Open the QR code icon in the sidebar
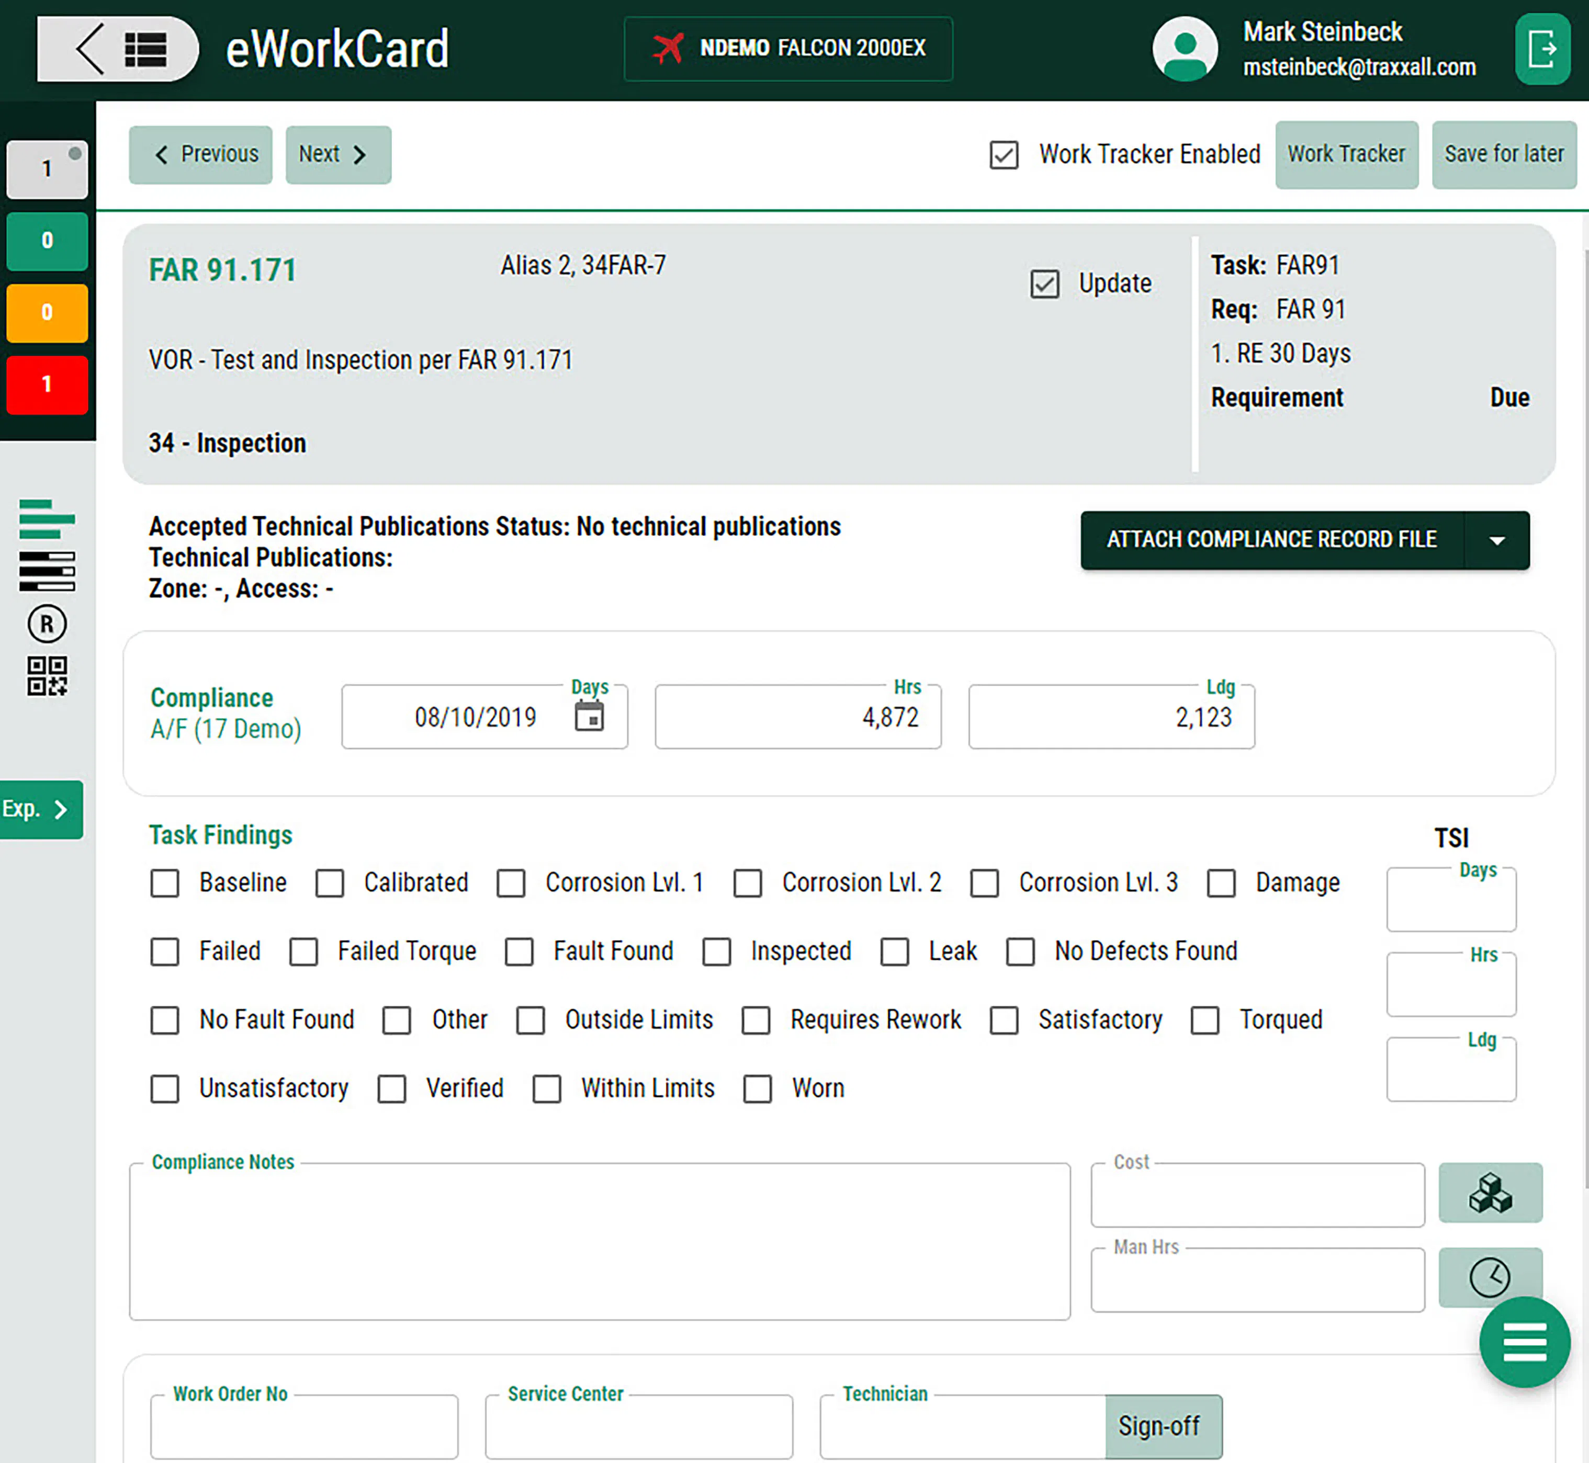Screen dimensions: 1589x1463 coord(47,676)
